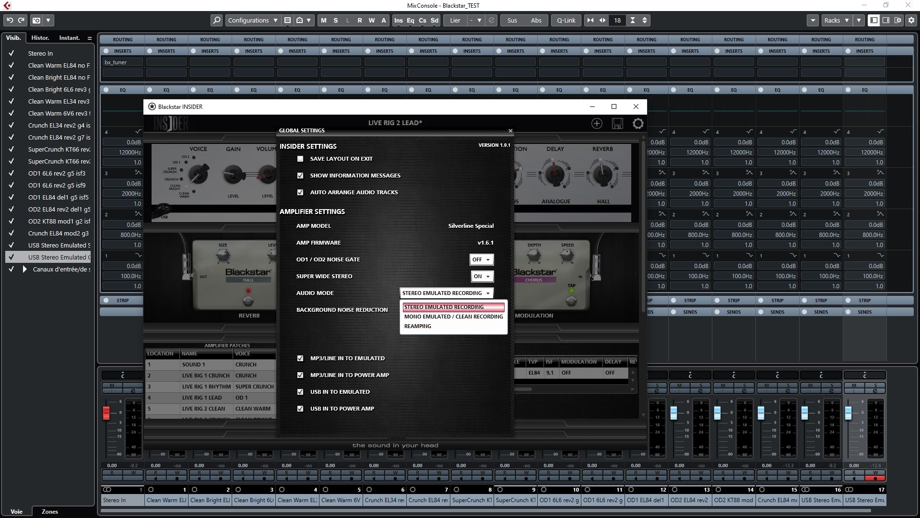The width and height of the screenshot is (920, 518).
Task: Toggle the W write-automation-all button
Action: coord(372,20)
